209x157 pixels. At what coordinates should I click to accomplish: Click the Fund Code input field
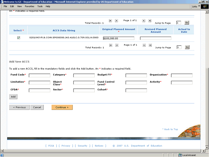tap(40, 76)
